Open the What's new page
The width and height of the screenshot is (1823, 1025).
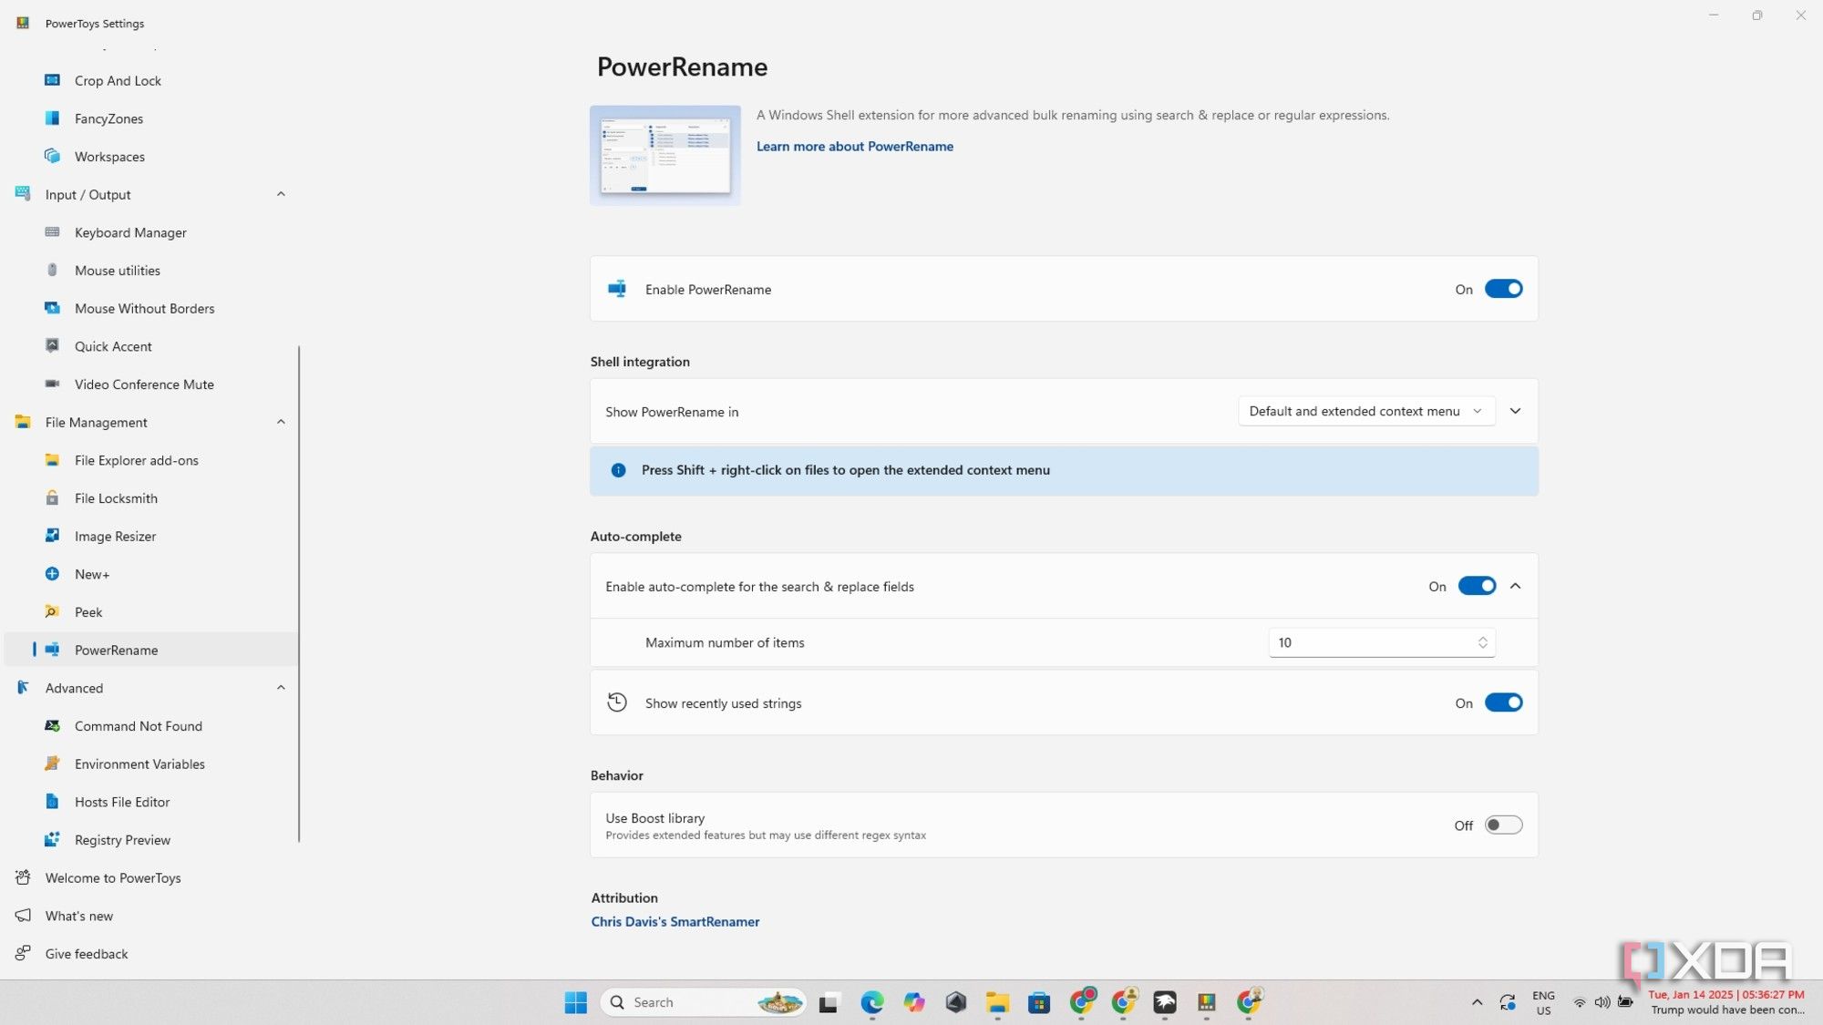pyautogui.click(x=151, y=916)
